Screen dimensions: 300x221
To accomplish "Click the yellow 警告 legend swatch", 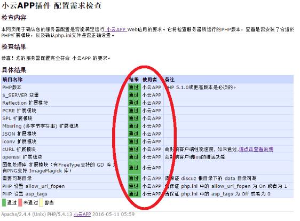I will click(x=41, y=203).
